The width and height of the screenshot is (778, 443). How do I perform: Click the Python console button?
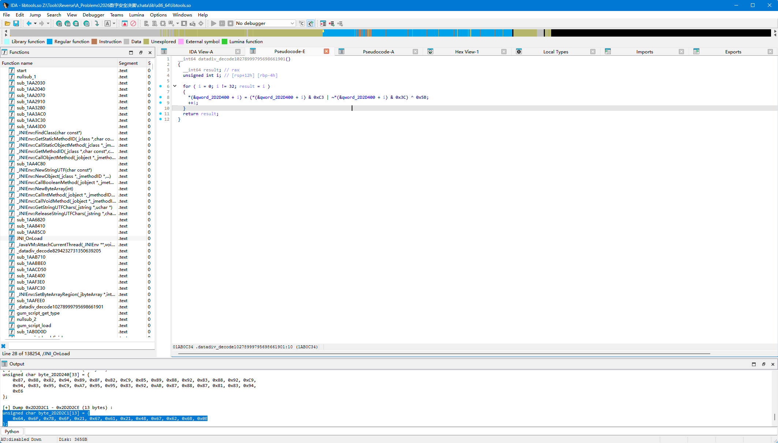12,432
